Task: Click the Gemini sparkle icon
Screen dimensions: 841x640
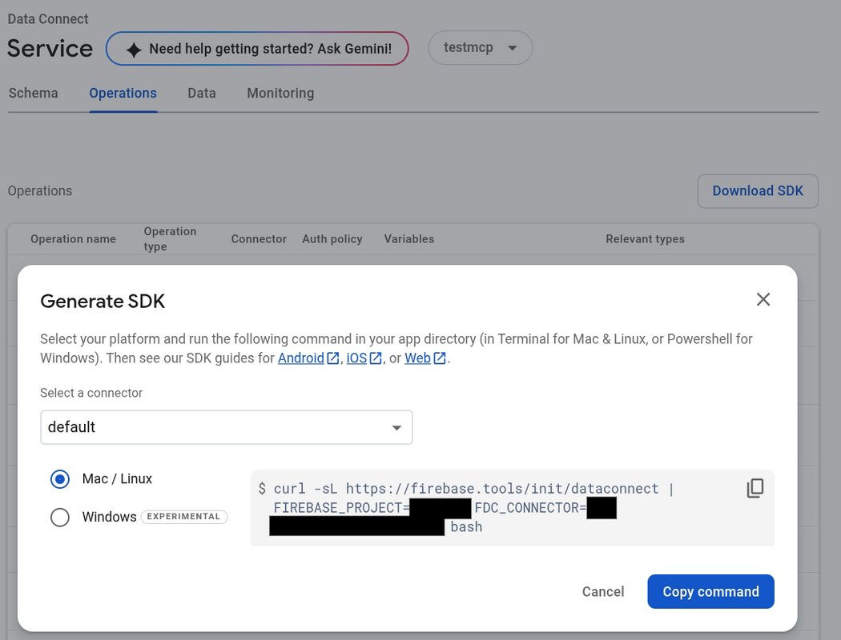Action: pyautogui.click(x=134, y=49)
